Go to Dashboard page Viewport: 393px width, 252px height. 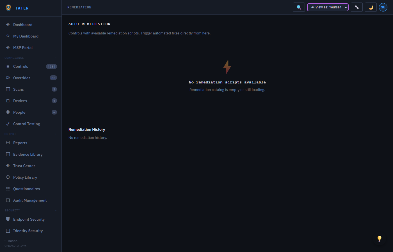point(23,25)
